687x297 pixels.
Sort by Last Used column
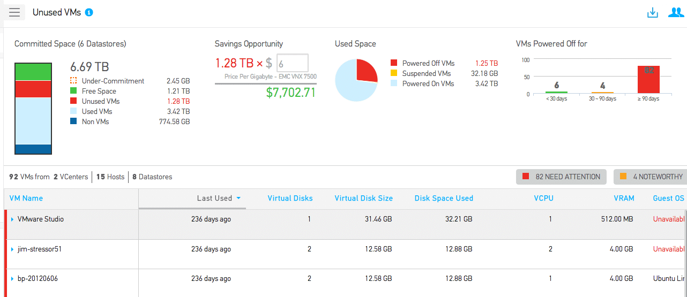[x=214, y=198]
